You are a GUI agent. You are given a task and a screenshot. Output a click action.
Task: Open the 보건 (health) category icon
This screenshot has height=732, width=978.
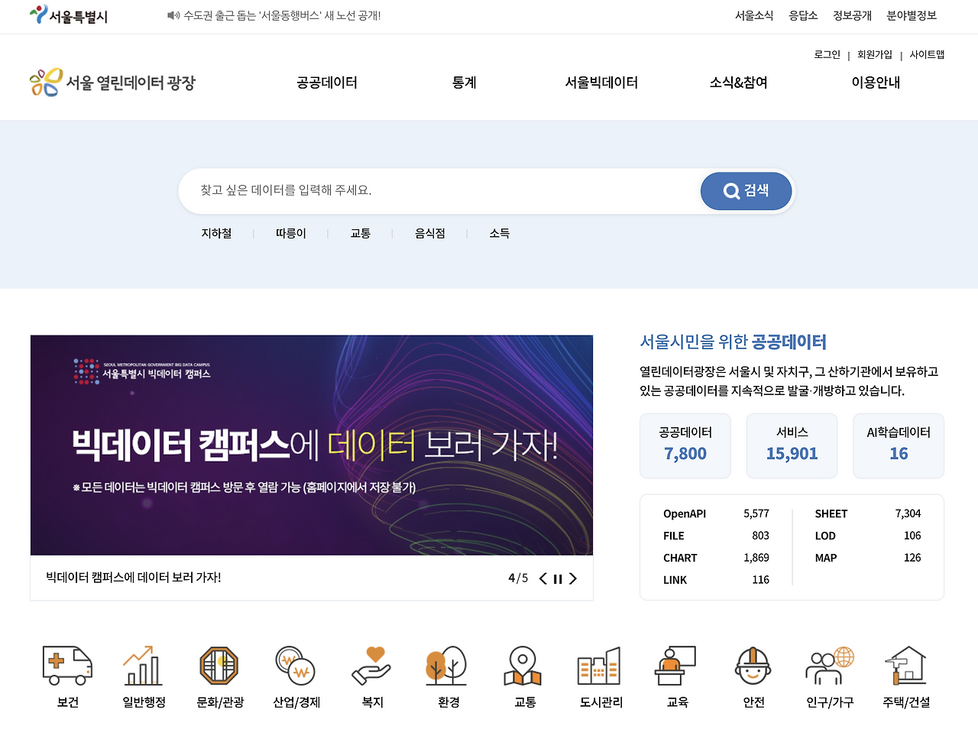tap(66, 665)
